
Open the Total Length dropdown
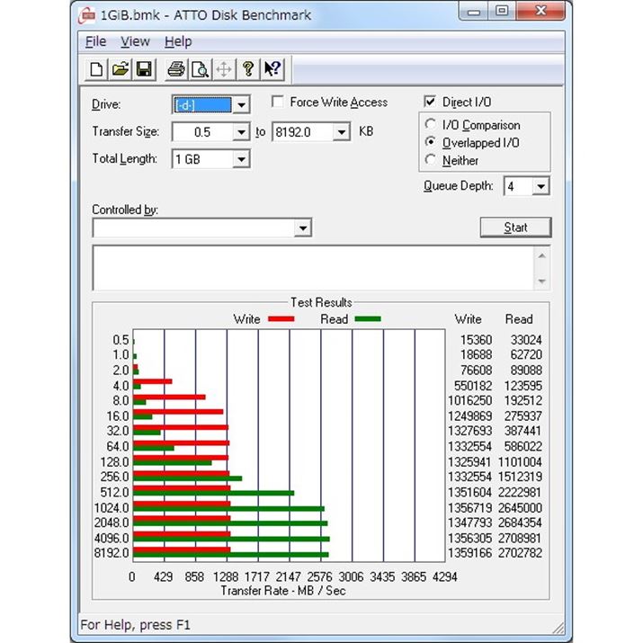240,159
